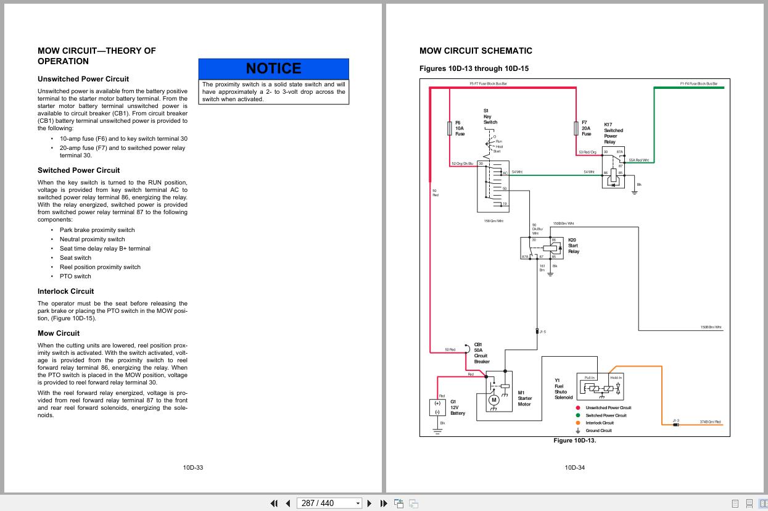
Task: Click the Unswitched Power Circuit legend entry
Action: pyautogui.click(x=603, y=407)
